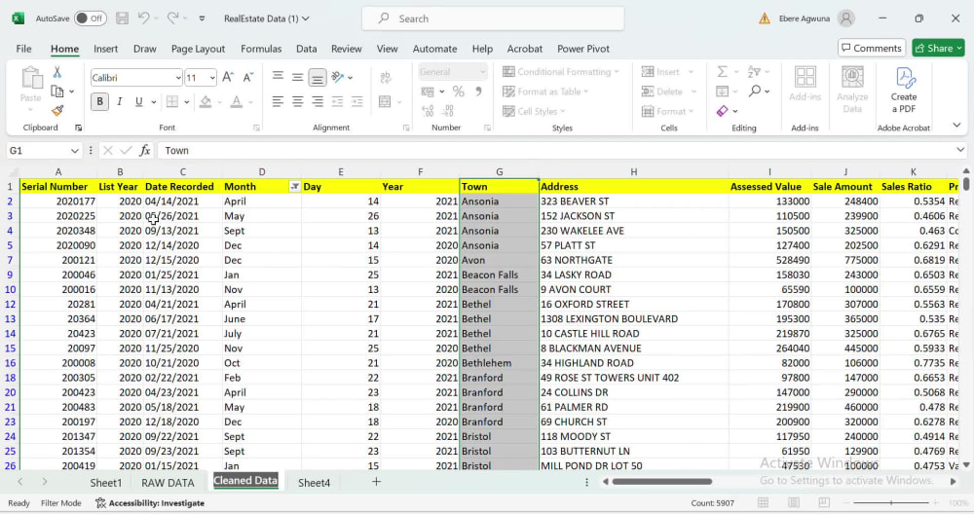Switch to the Data ribbon tab

[x=306, y=49]
